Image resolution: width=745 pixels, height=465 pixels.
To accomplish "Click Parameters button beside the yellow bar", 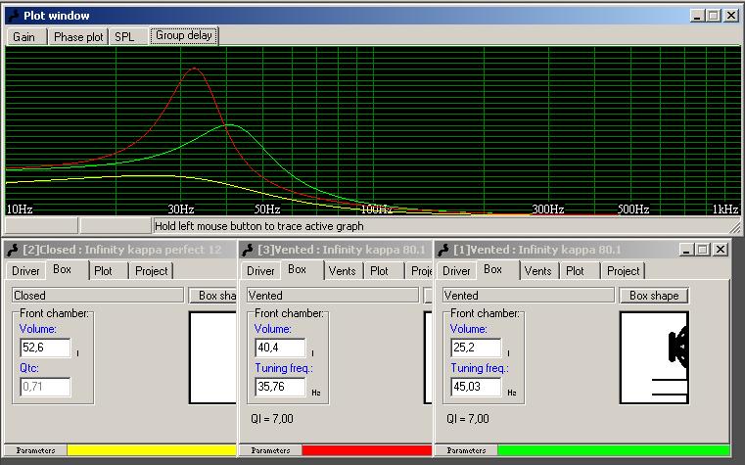I will [x=33, y=450].
